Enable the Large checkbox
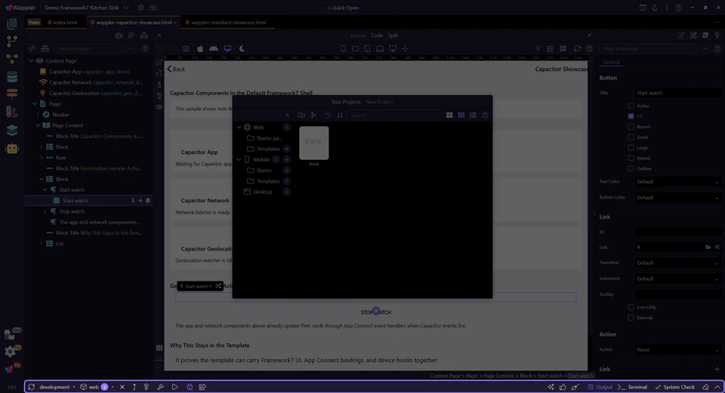The height and width of the screenshot is (393, 725). click(631, 148)
